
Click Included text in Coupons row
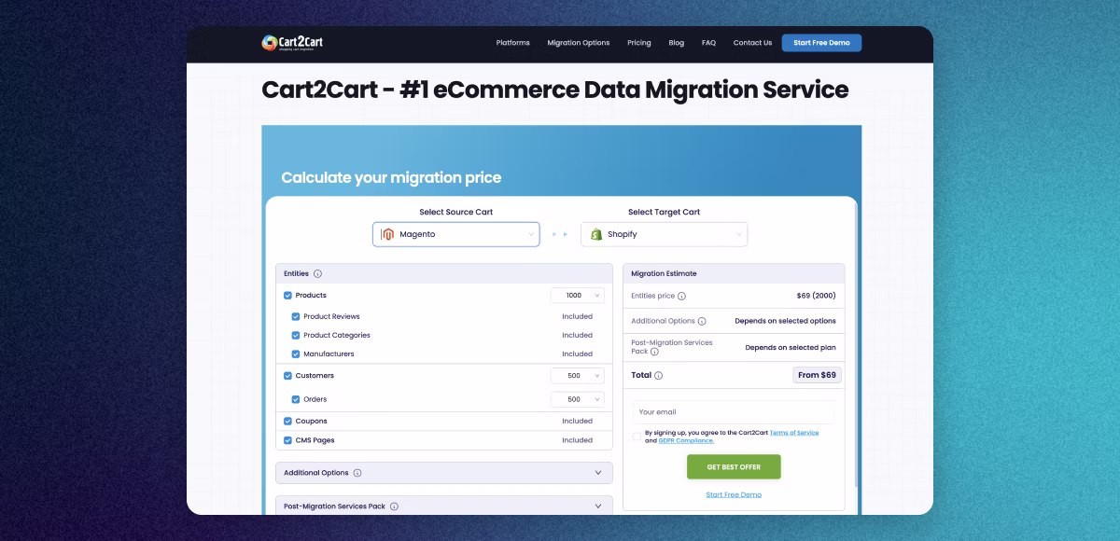578,422
